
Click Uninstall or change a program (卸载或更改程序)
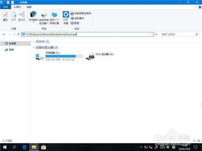point(81,13)
